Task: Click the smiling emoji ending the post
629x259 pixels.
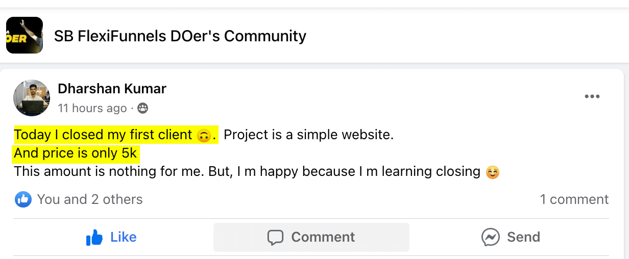Action: coord(492,172)
